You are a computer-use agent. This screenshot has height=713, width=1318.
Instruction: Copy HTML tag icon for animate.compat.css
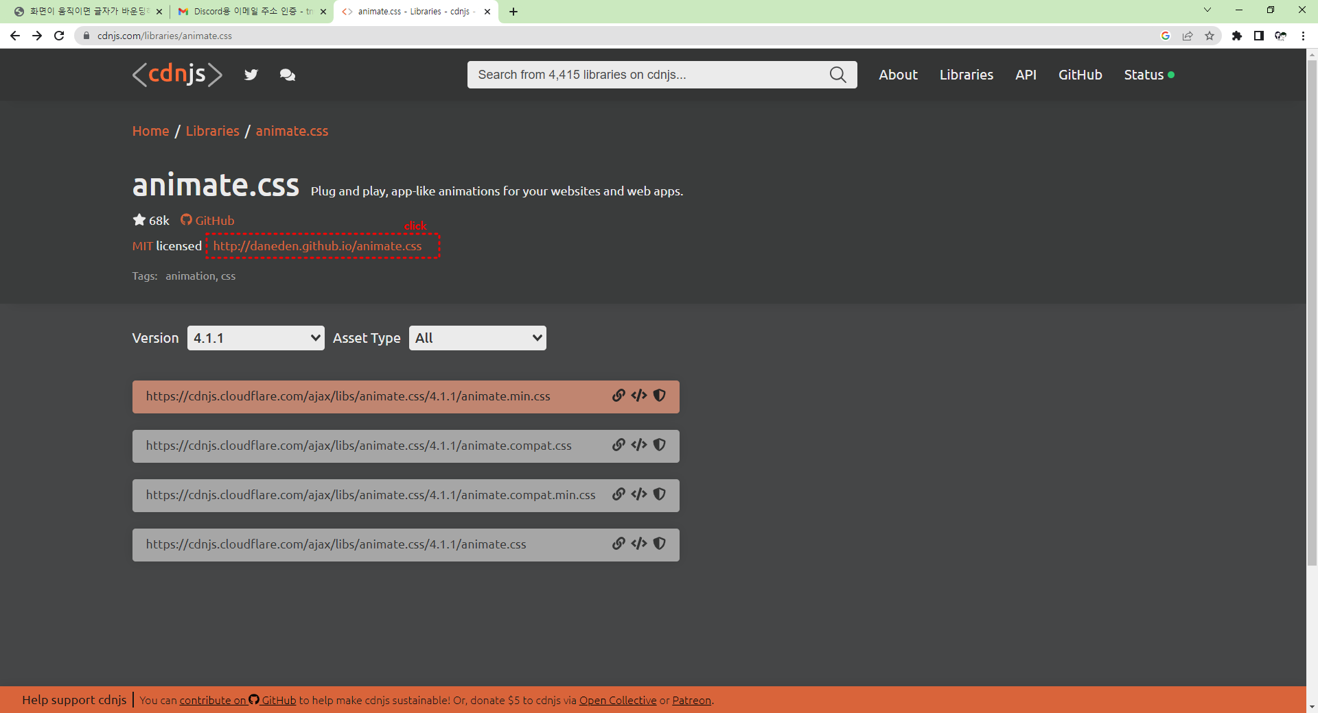coord(639,445)
